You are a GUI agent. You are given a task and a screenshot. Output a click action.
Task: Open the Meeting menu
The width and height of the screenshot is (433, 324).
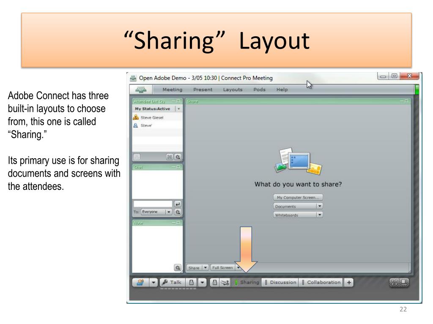pyautogui.click(x=173, y=89)
